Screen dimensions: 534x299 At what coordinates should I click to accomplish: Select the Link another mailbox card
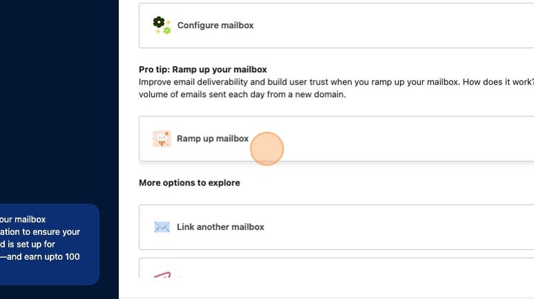[337, 227]
